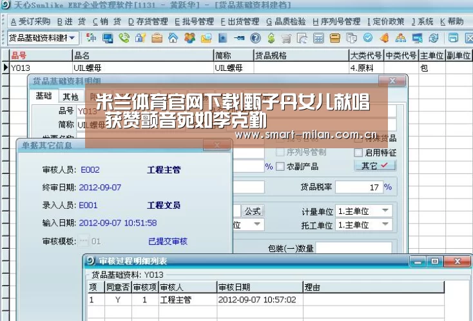The image size is (473, 321).
Task: Minimize the 审核过程明细列表 window
Action: pos(418,261)
